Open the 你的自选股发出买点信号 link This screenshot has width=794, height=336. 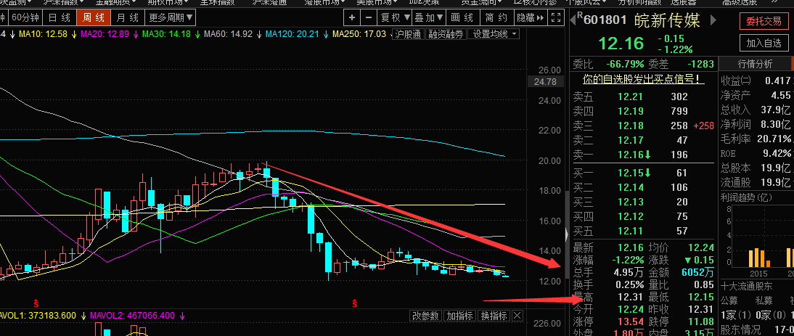pos(643,79)
